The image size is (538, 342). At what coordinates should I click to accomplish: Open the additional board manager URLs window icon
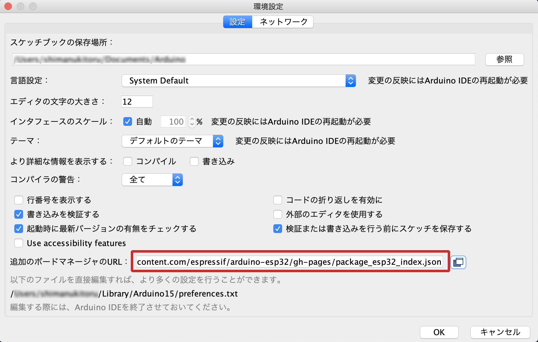(458, 262)
